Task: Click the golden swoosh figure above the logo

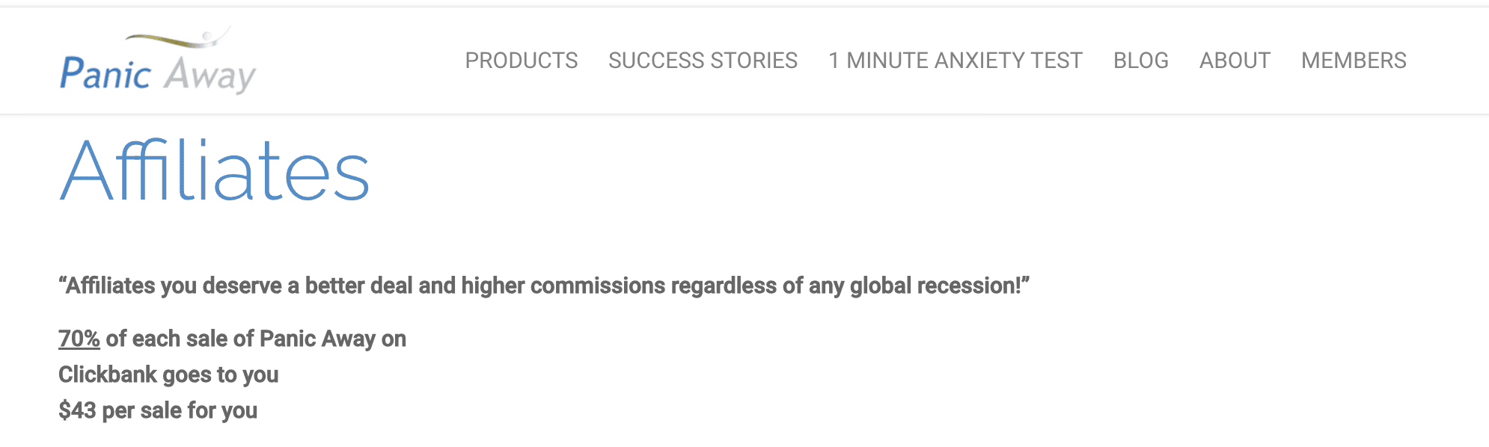Action: 178,37
